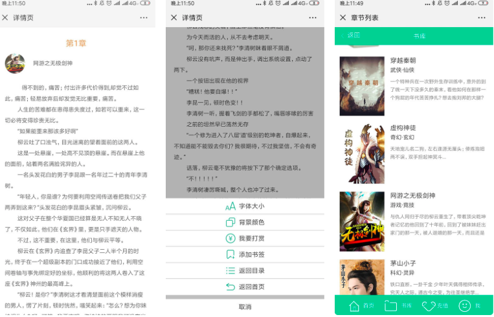Select 我要打赏 tip option

tap(245, 239)
